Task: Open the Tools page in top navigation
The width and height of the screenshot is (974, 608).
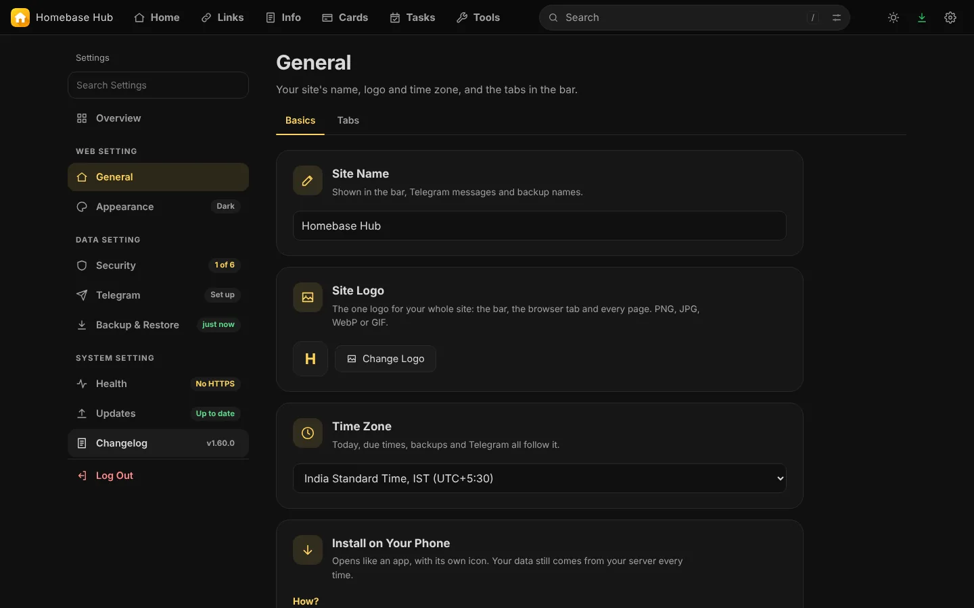Action: pyautogui.click(x=478, y=18)
